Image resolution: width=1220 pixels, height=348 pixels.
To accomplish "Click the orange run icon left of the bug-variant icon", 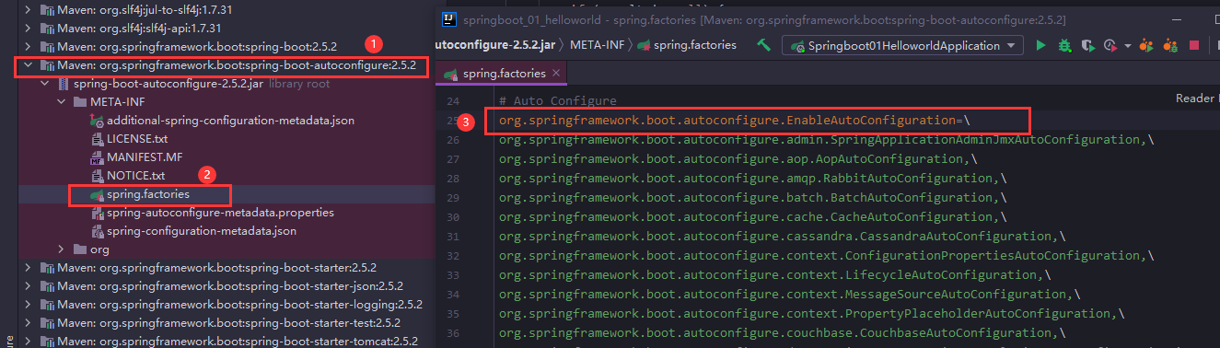I will [x=1146, y=45].
